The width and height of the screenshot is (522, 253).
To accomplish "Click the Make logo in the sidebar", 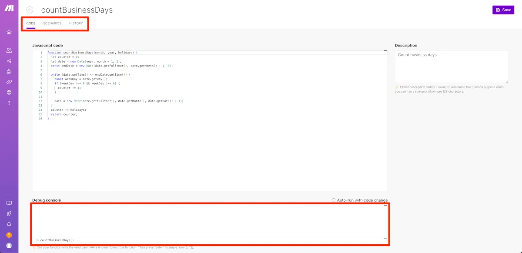I will coord(9,10).
